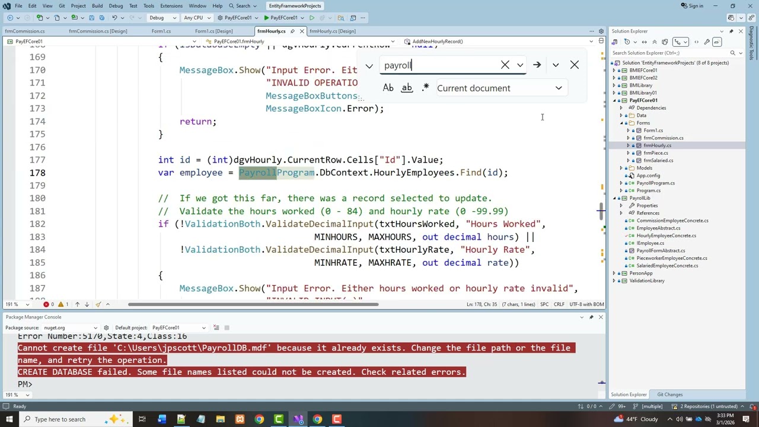This screenshot has height=427, width=759.
Task: Open the find history dropdown arrow
Action: coord(520,65)
